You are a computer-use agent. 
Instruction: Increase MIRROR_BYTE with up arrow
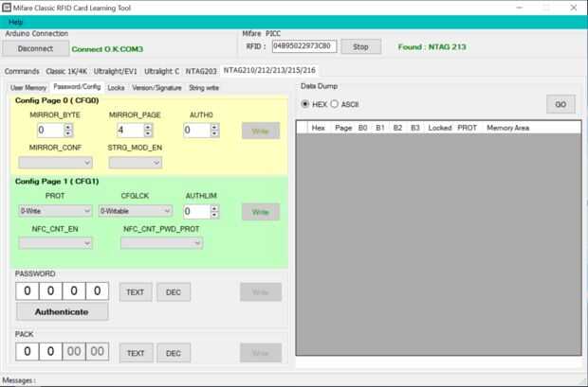click(x=68, y=127)
